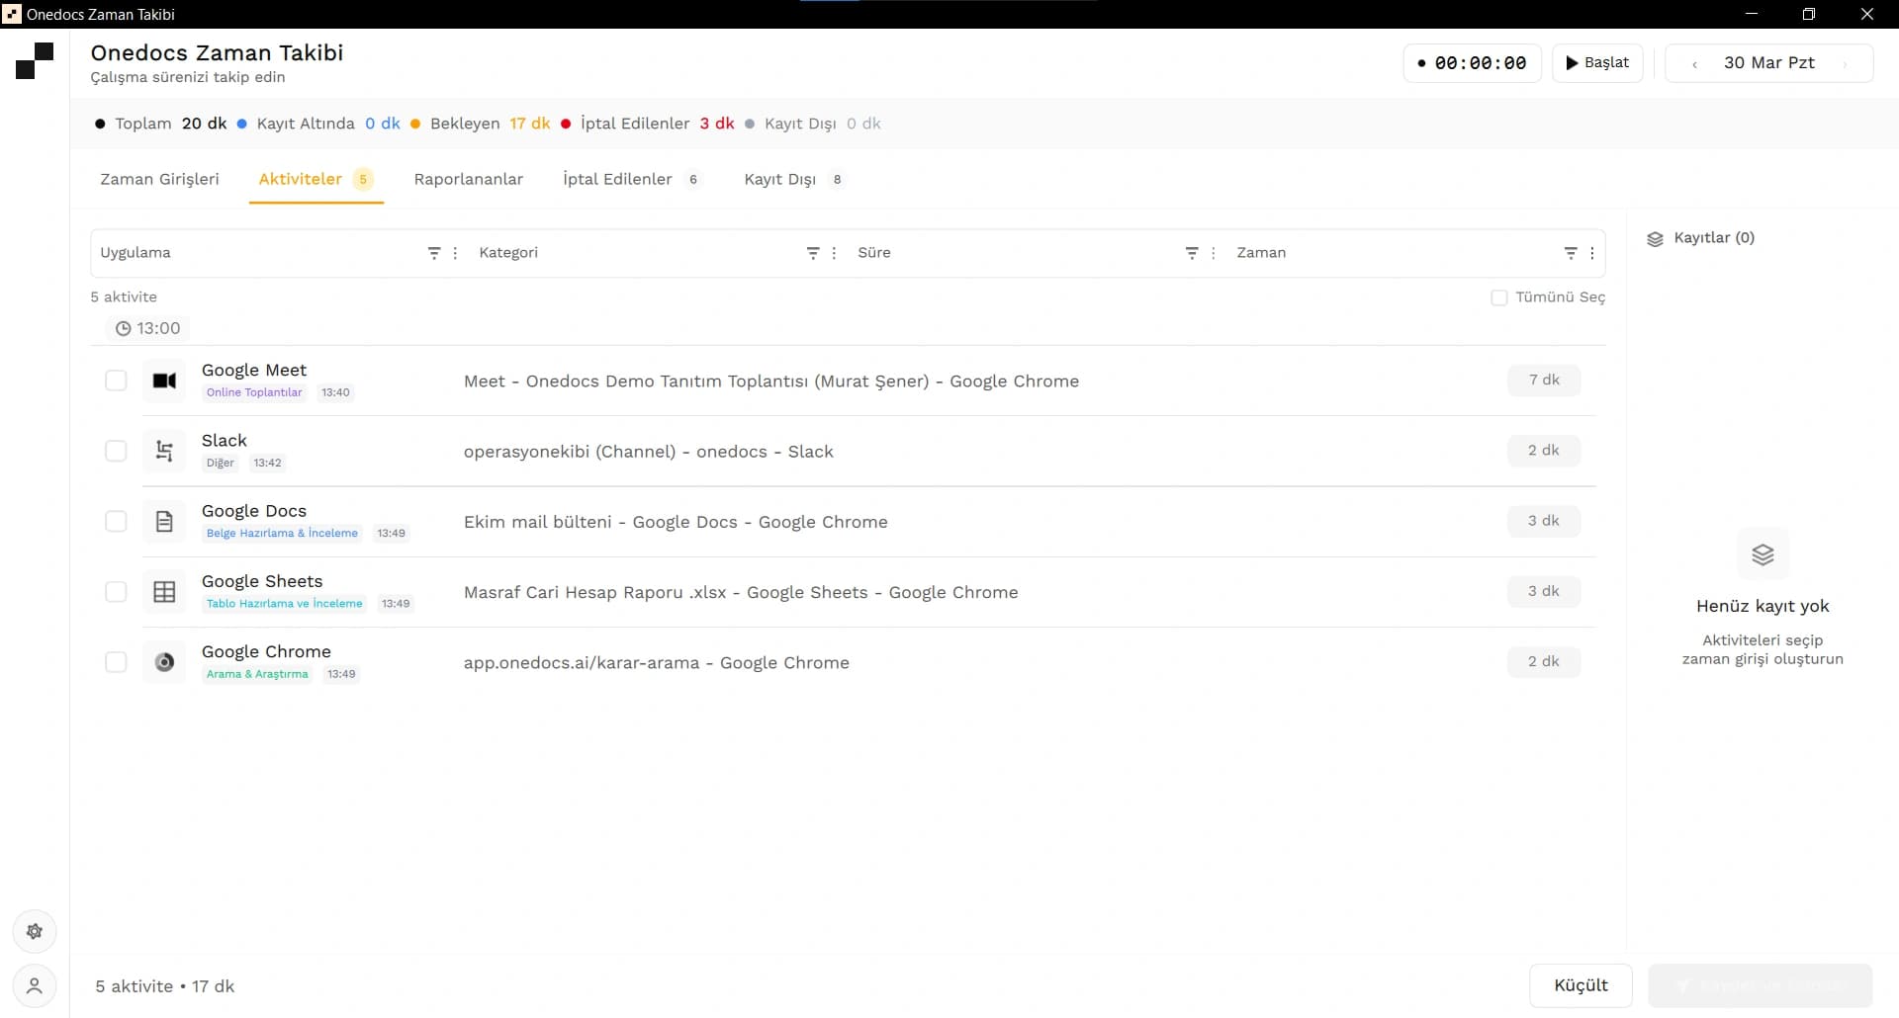The image size is (1899, 1018).
Task: Open Kategori column options menu
Action: (x=834, y=253)
